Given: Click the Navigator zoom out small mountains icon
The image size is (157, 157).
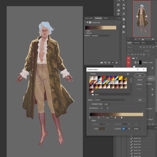Looking at the screenshot, I should [x=136, y=39].
